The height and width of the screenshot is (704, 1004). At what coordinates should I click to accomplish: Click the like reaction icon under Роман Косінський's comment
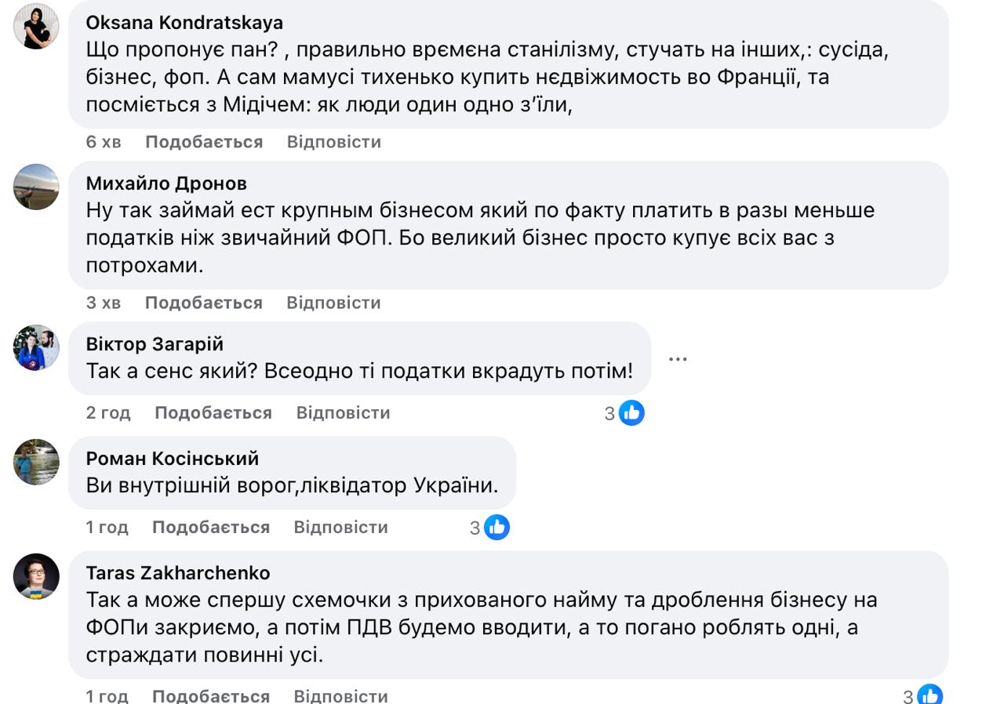click(497, 528)
